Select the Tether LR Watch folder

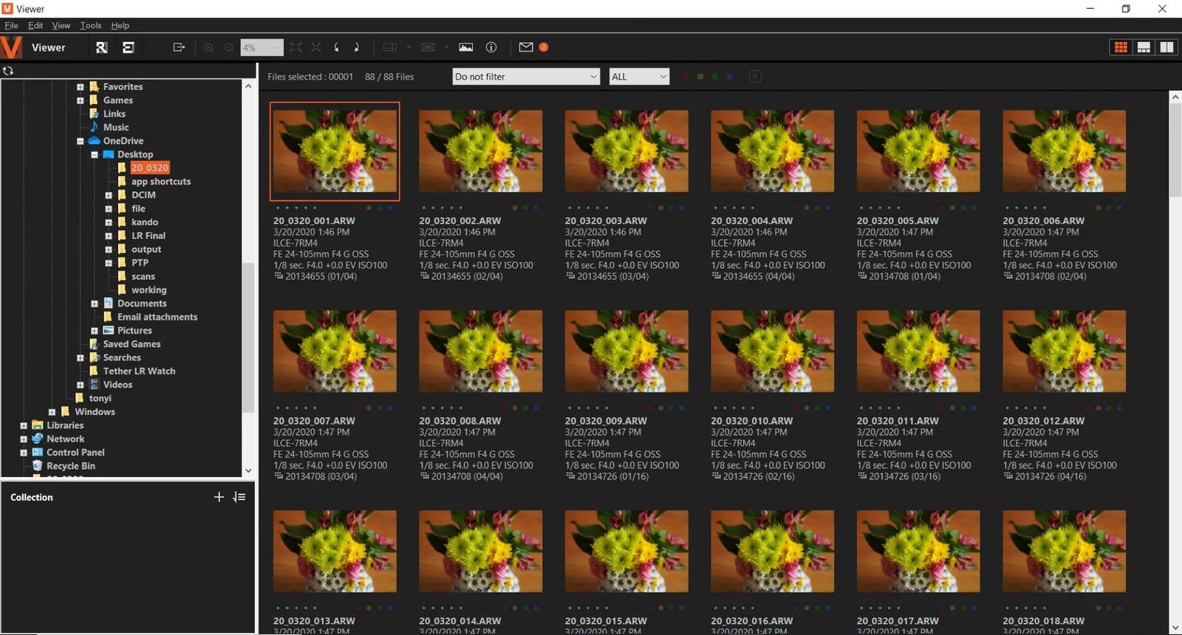[x=139, y=371]
